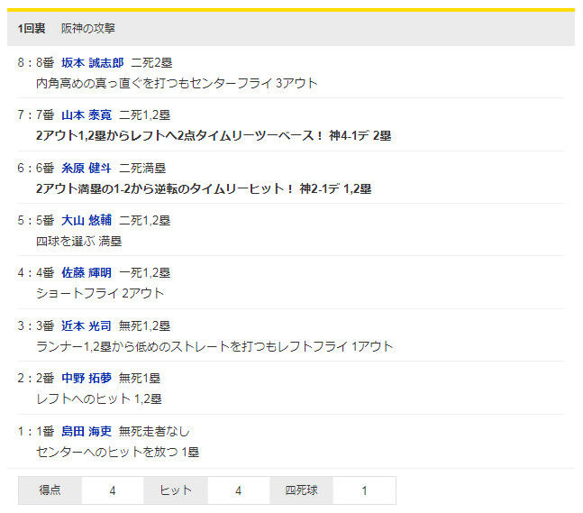Open player link 中野 拓夢
This screenshot has height=513, width=583.
tap(87, 378)
